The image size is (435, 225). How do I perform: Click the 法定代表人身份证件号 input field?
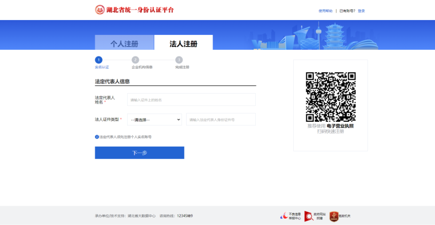(221, 119)
